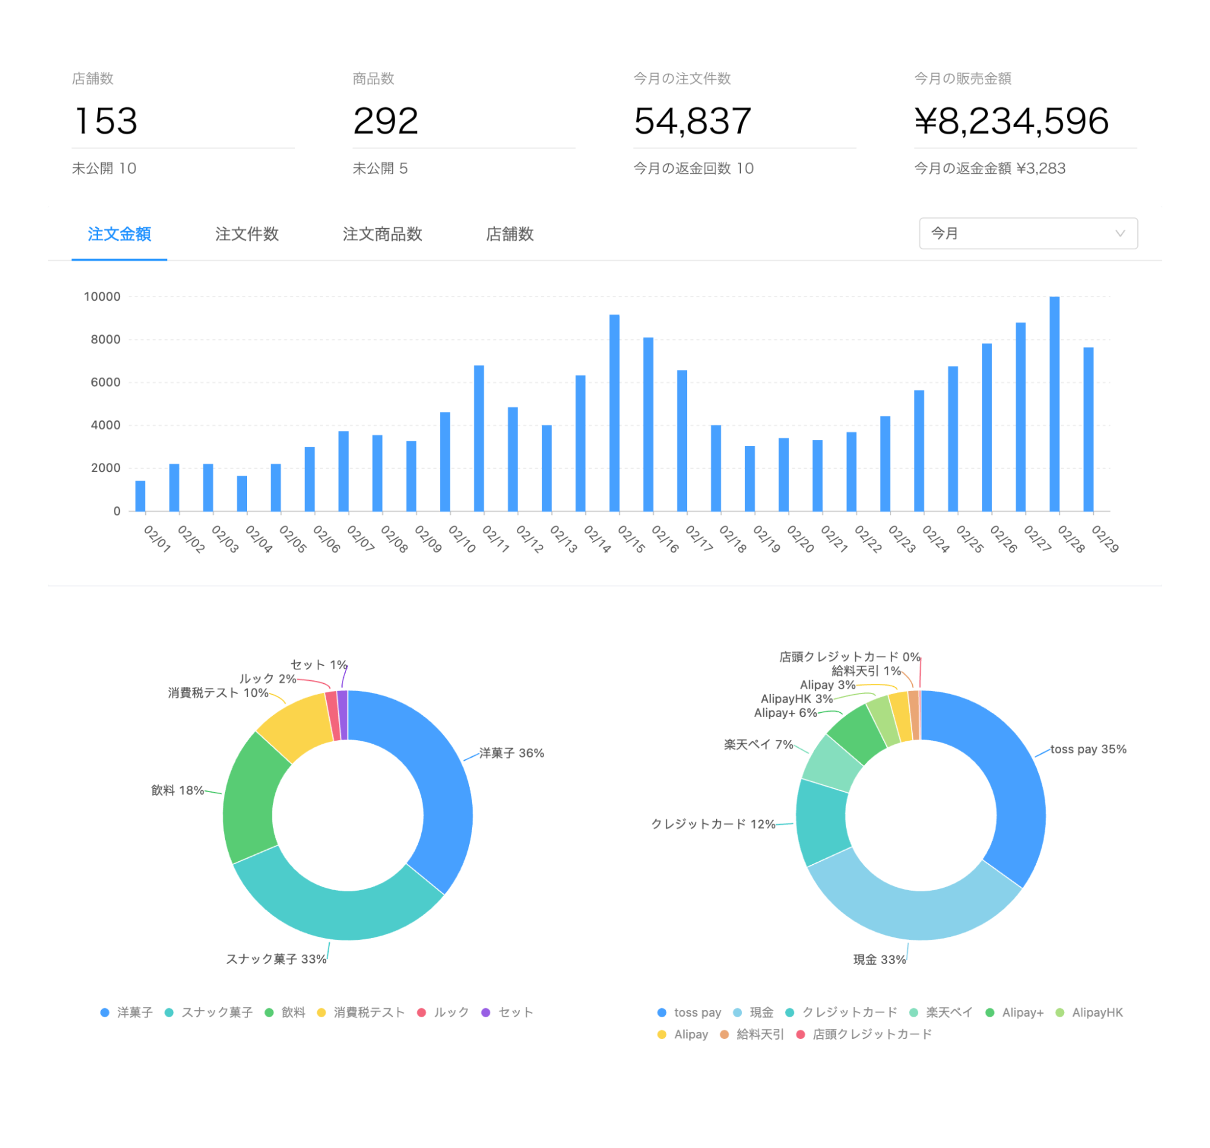This screenshot has width=1210, height=1148.
Task: Toggle 給料天引 legend item
Action: click(x=751, y=1034)
